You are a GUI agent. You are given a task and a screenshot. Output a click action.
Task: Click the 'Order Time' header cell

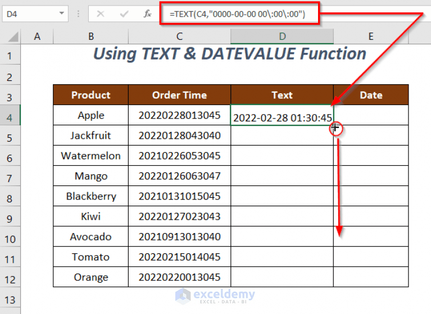pyautogui.click(x=179, y=95)
